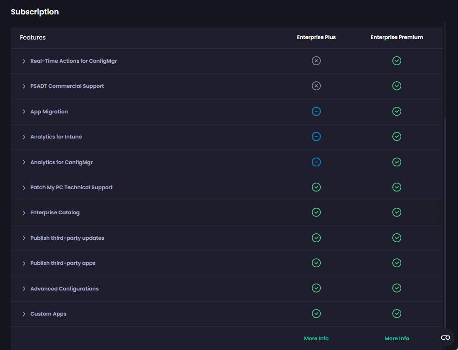
Task: Open the chat widget icon in bottom corner
Action: pyautogui.click(x=445, y=337)
